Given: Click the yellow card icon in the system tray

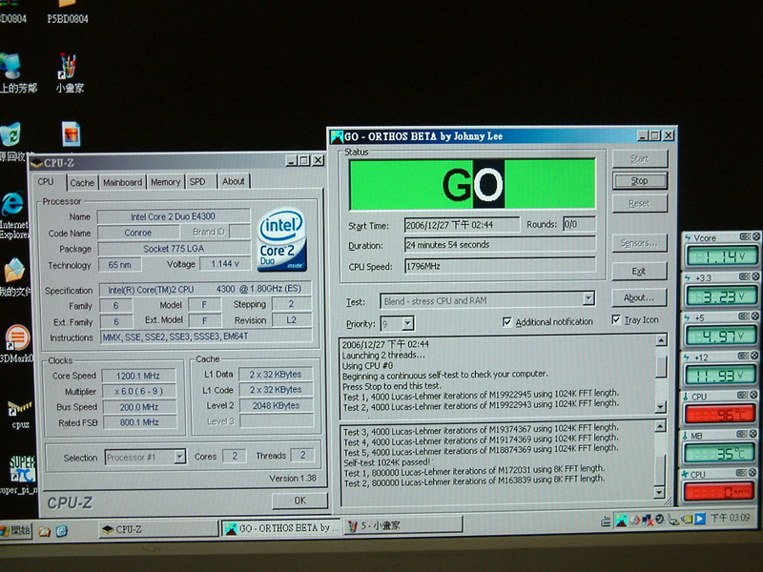Looking at the screenshot, I should 687,519.
